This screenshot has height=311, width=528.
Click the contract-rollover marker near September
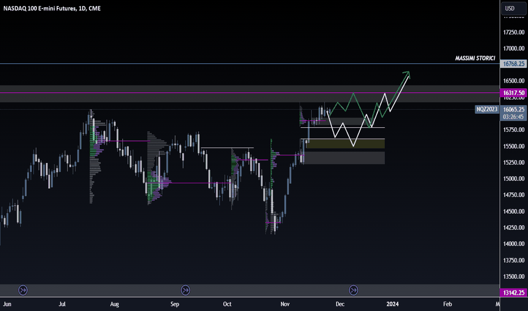186,290
